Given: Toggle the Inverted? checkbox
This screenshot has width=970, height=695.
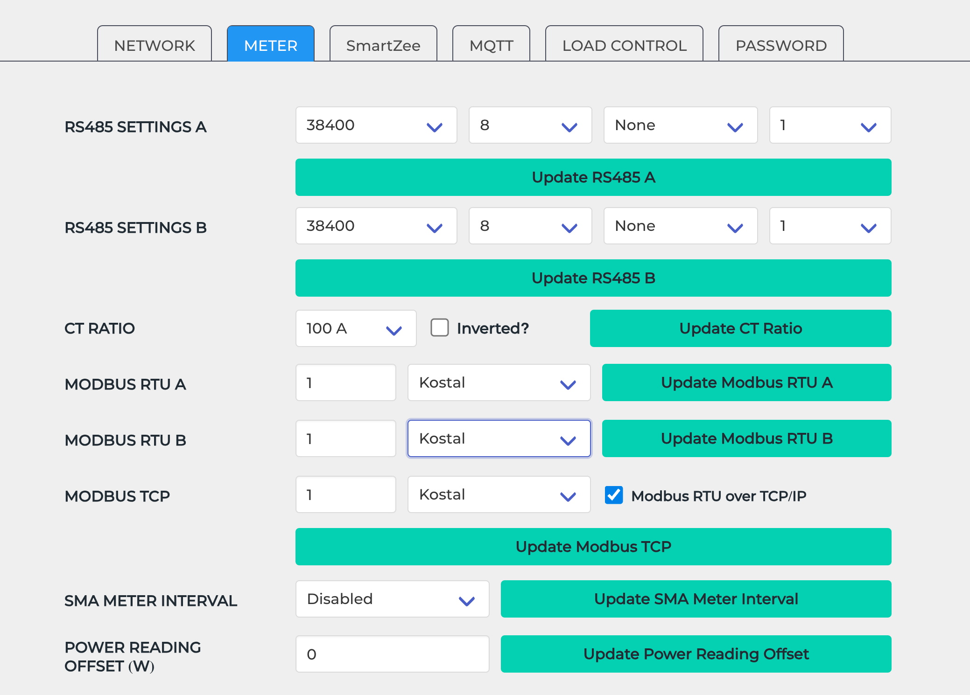Looking at the screenshot, I should click(x=440, y=327).
